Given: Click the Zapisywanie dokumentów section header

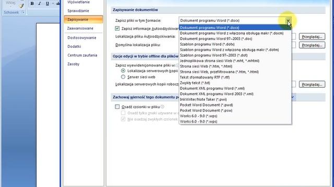Looking at the screenshot, I should pos(218,10).
